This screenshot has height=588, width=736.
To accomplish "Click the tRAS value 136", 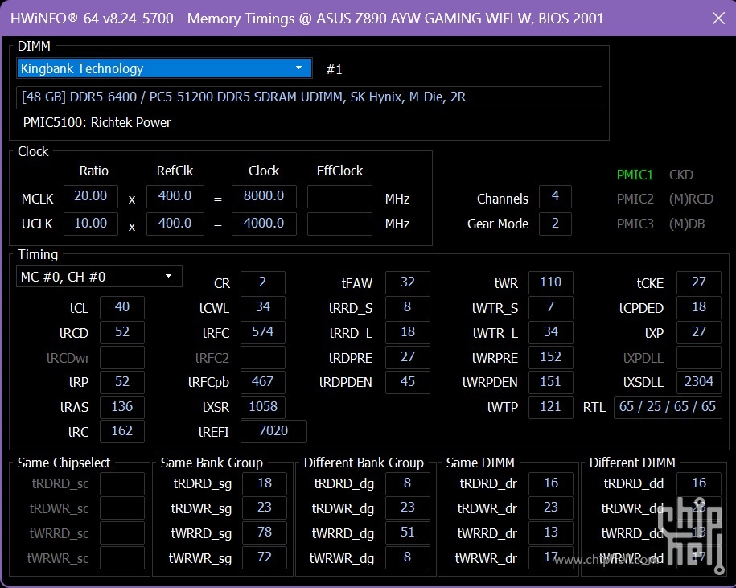I will click(x=122, y=406).
